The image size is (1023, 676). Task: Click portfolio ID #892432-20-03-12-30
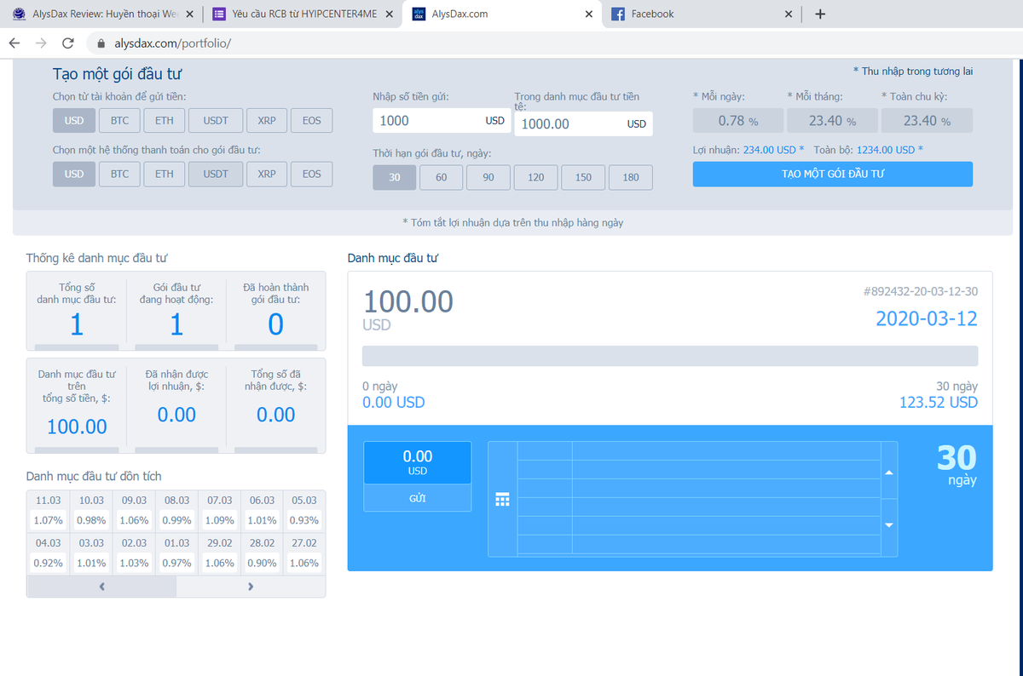(921, 291)
